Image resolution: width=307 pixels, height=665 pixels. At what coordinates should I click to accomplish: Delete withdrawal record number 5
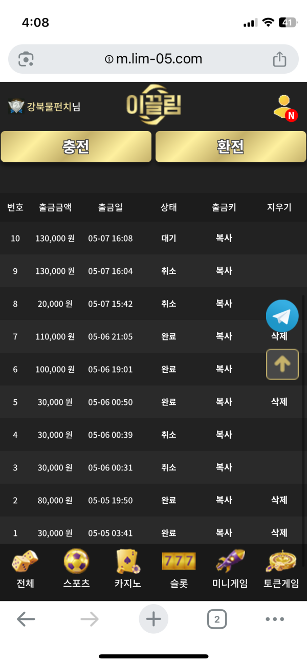click(279, 402)
